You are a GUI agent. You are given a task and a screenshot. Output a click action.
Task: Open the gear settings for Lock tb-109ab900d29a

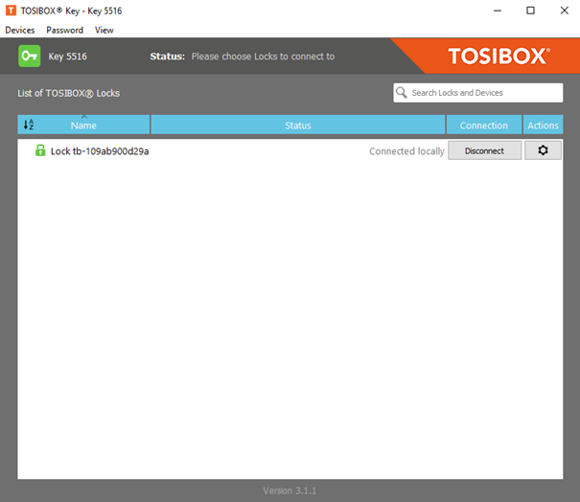tap(543, 150)
